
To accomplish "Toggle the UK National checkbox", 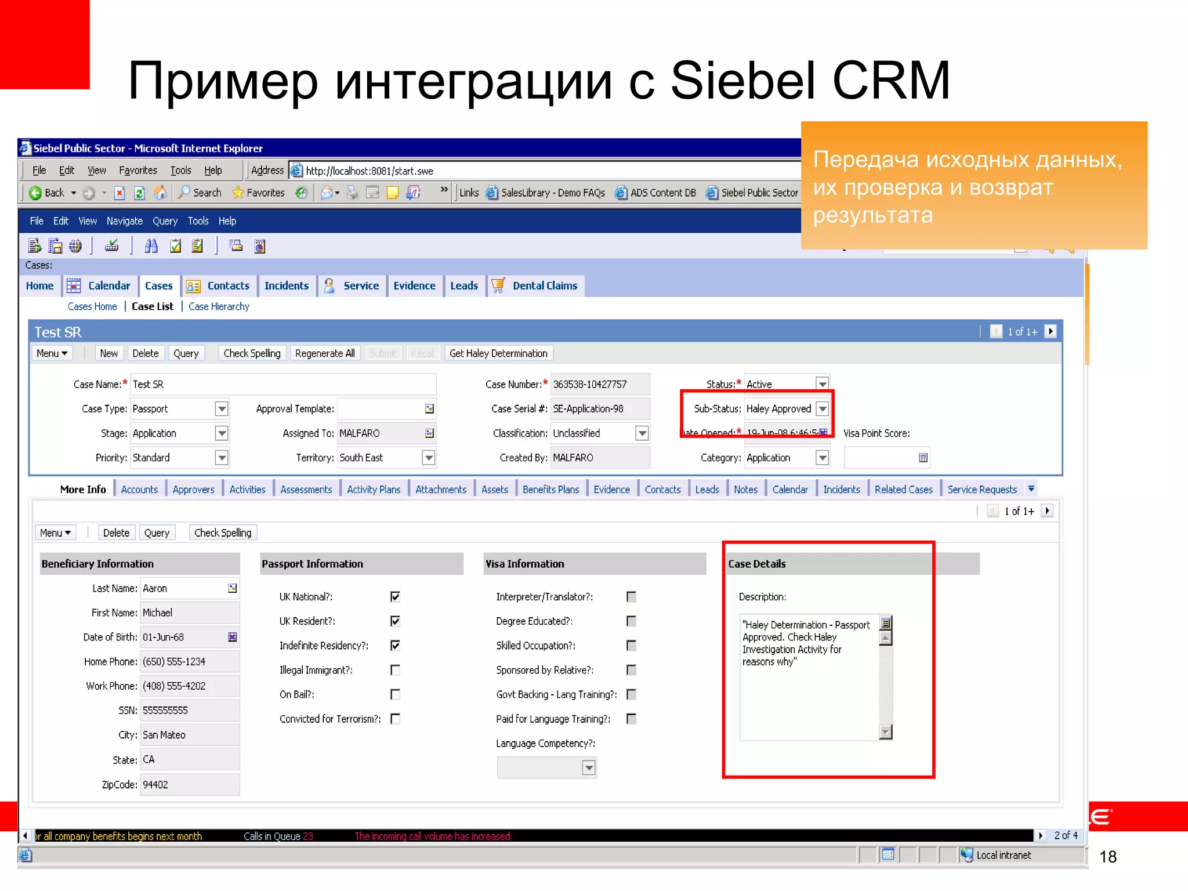I will [x=395, y=597].
